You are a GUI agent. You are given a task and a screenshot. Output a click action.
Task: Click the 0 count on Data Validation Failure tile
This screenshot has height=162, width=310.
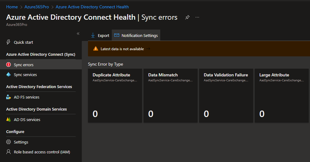tap(206, 114)
